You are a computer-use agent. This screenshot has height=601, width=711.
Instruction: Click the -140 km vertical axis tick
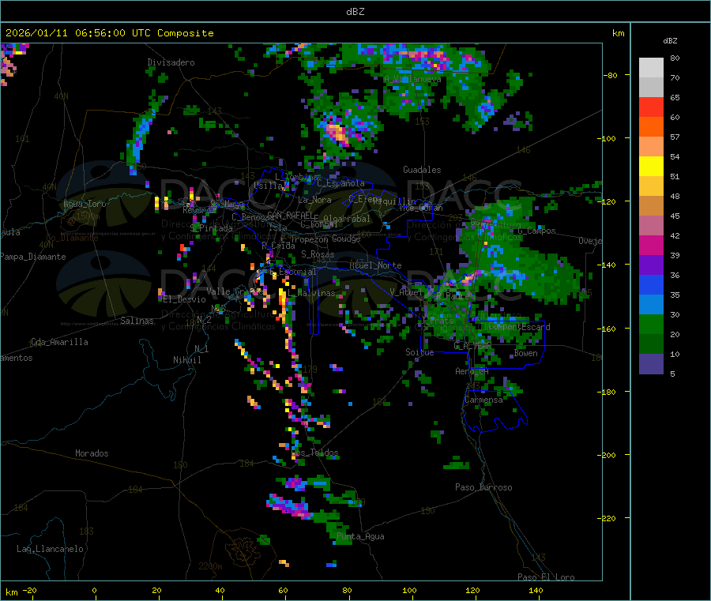(x=608, y=265)
